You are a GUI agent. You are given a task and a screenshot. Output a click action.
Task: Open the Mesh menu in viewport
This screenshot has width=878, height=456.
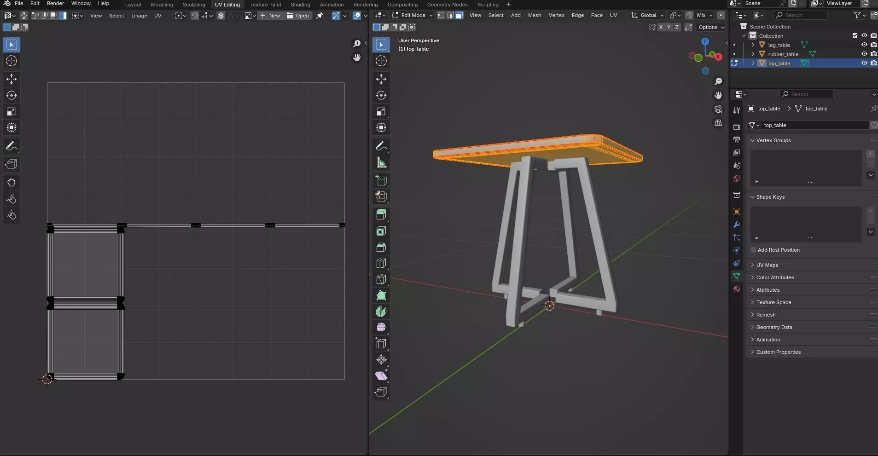[x=534, y=15]
